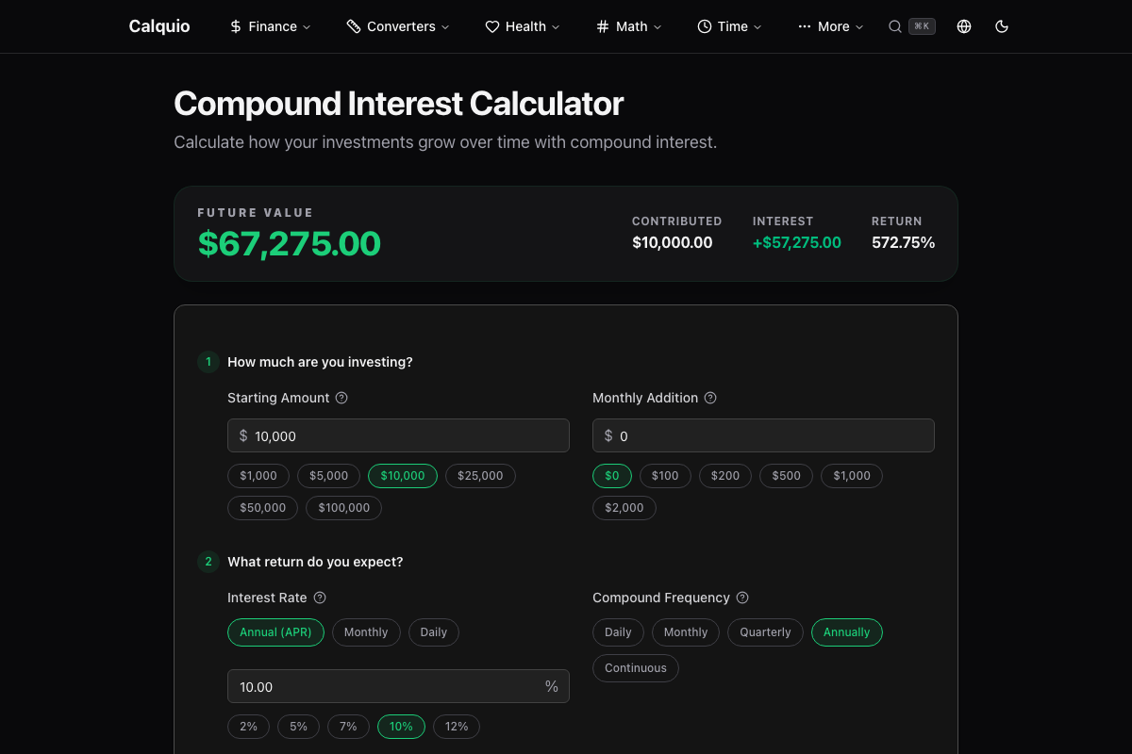Select the 7% interest rate preset
This screenshot has height=754, width=1132.
(x=348, y=727)
